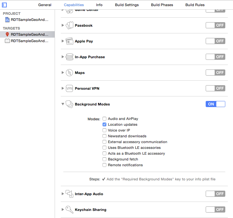The height and width of the screenshot is (218, 233).
Task: Open the Info tab
Action: pyautogui.click(x=99, y=5)
